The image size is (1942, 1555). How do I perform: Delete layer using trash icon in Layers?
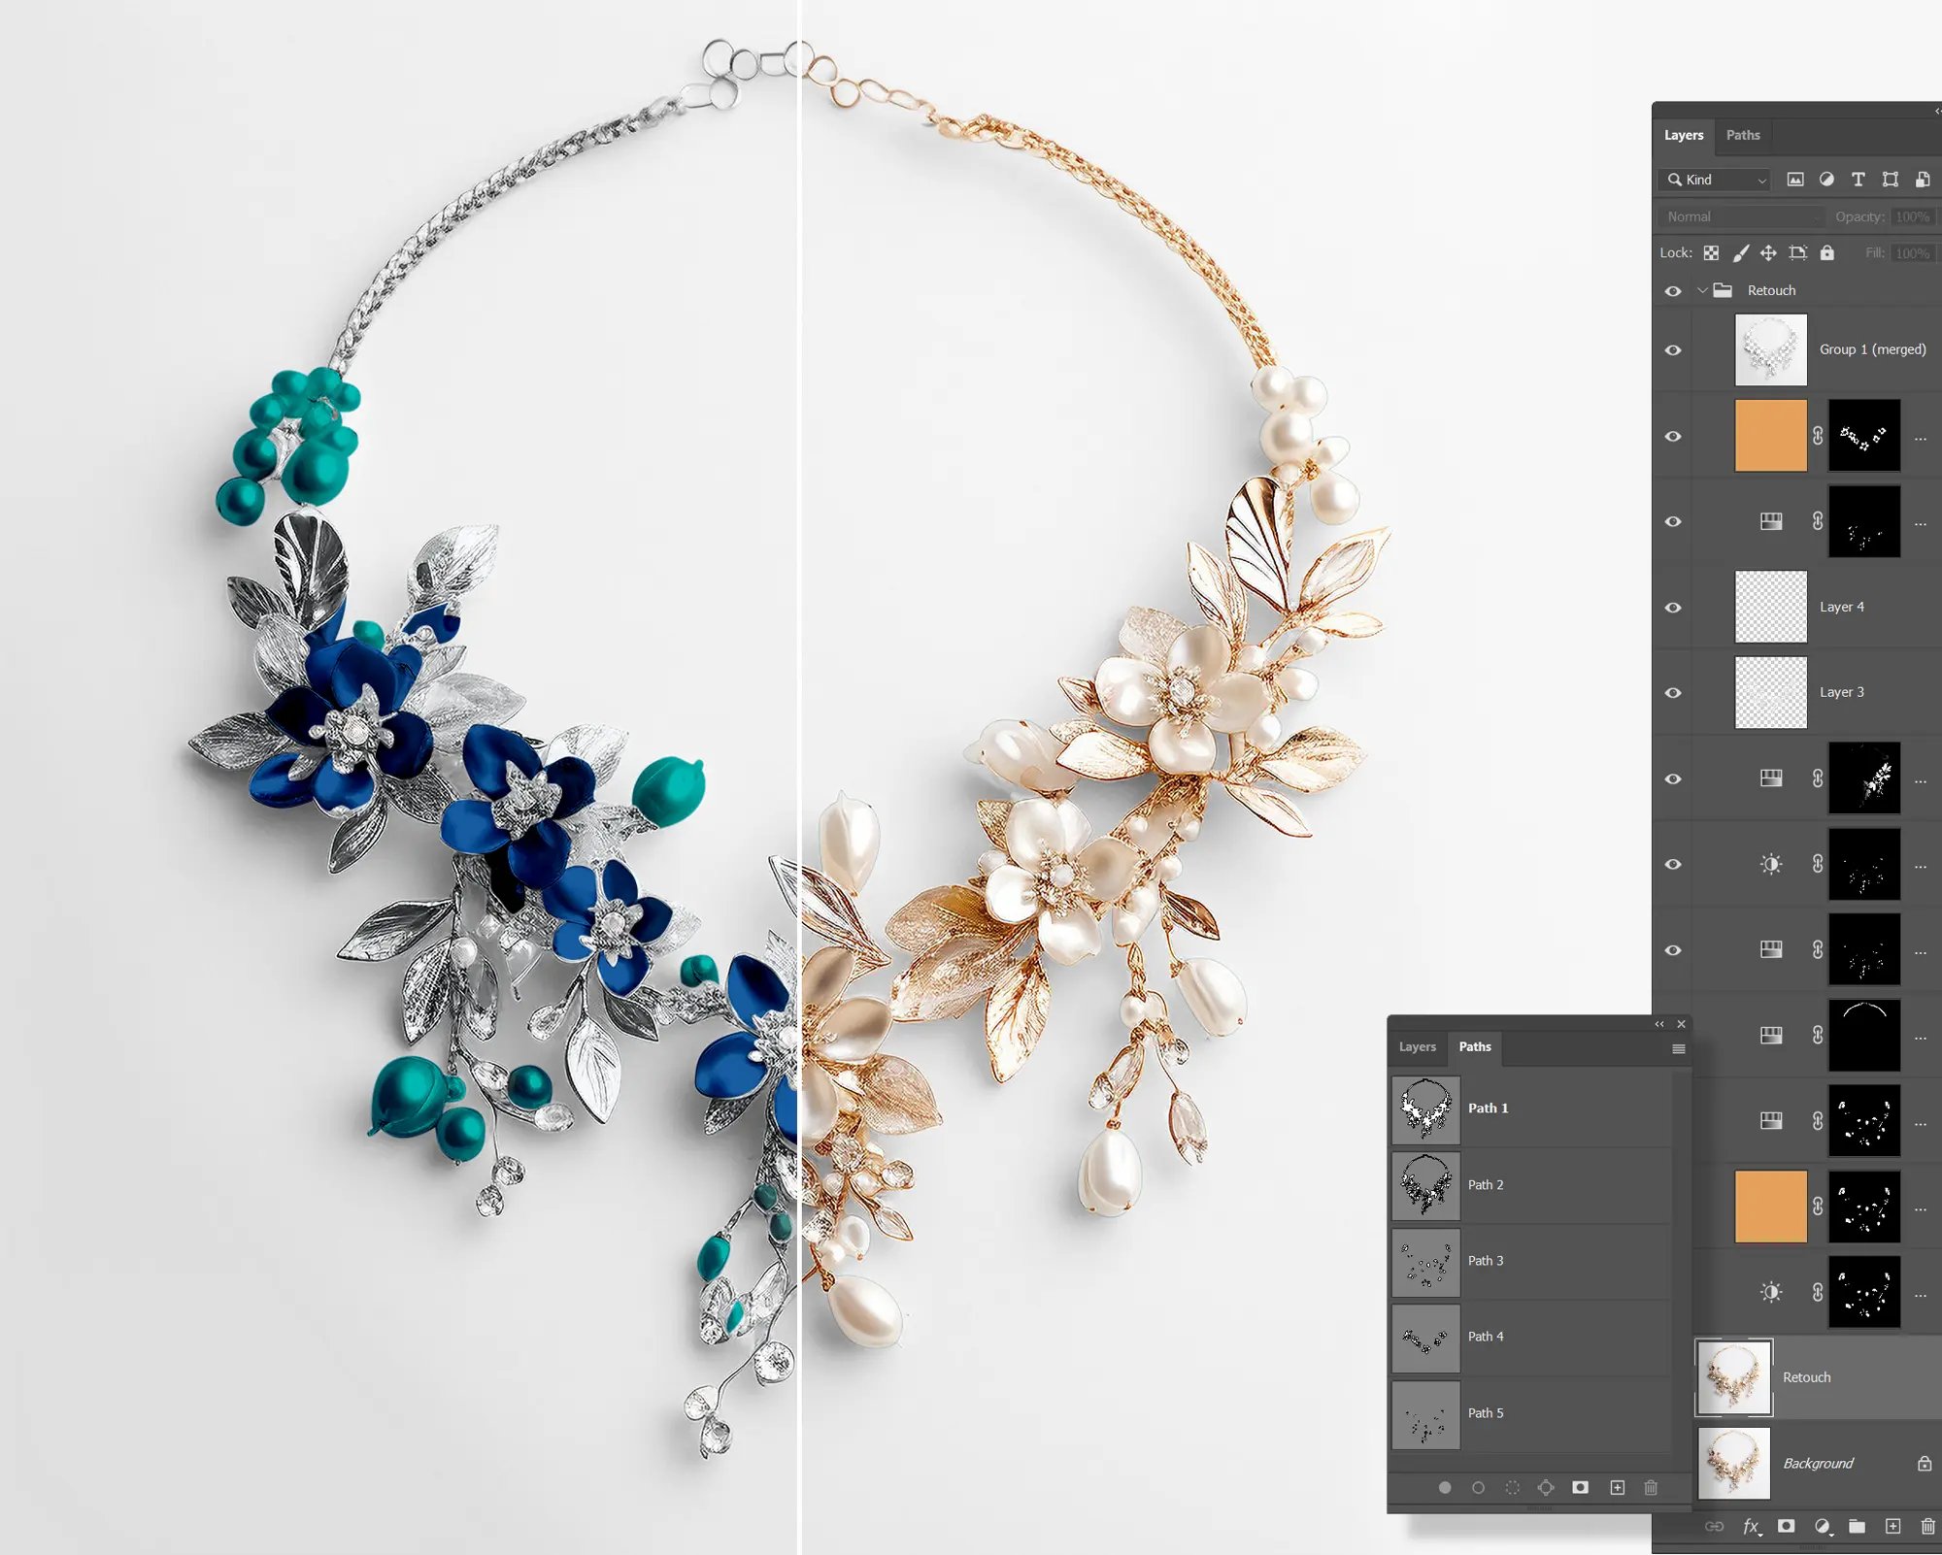(x=1927, y=1527)
